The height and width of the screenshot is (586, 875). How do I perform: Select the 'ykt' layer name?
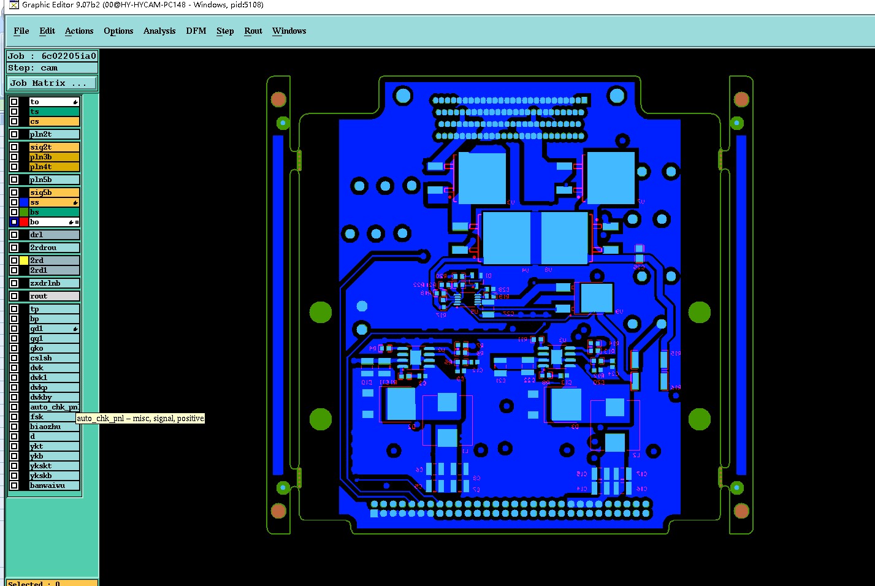click(55, 447)
